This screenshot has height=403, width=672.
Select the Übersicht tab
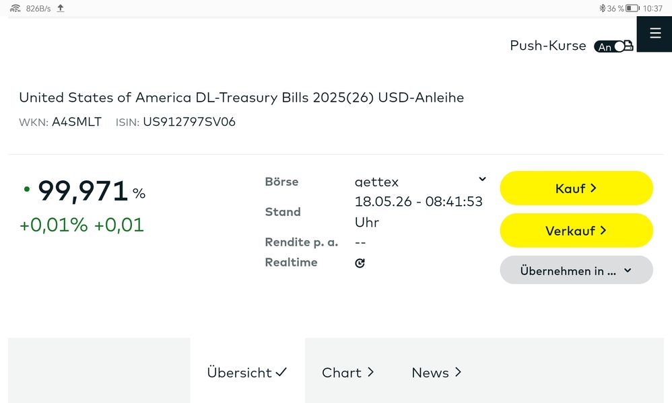tap(247, 373)
